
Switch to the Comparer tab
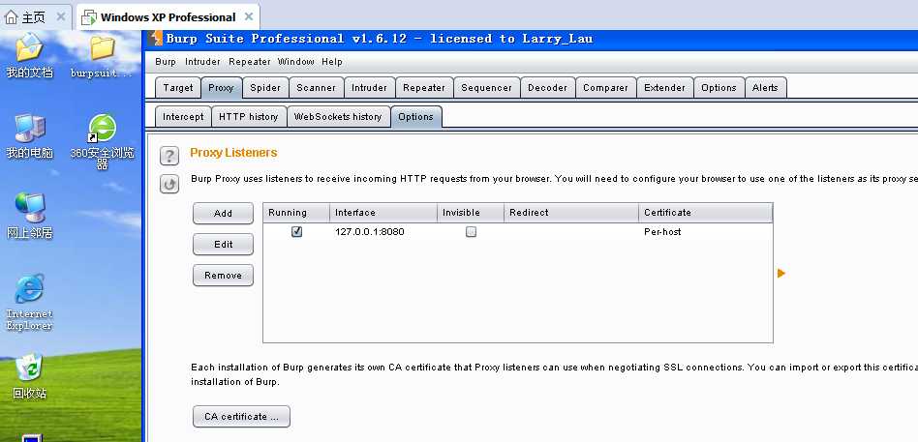[x=605, y=88]
